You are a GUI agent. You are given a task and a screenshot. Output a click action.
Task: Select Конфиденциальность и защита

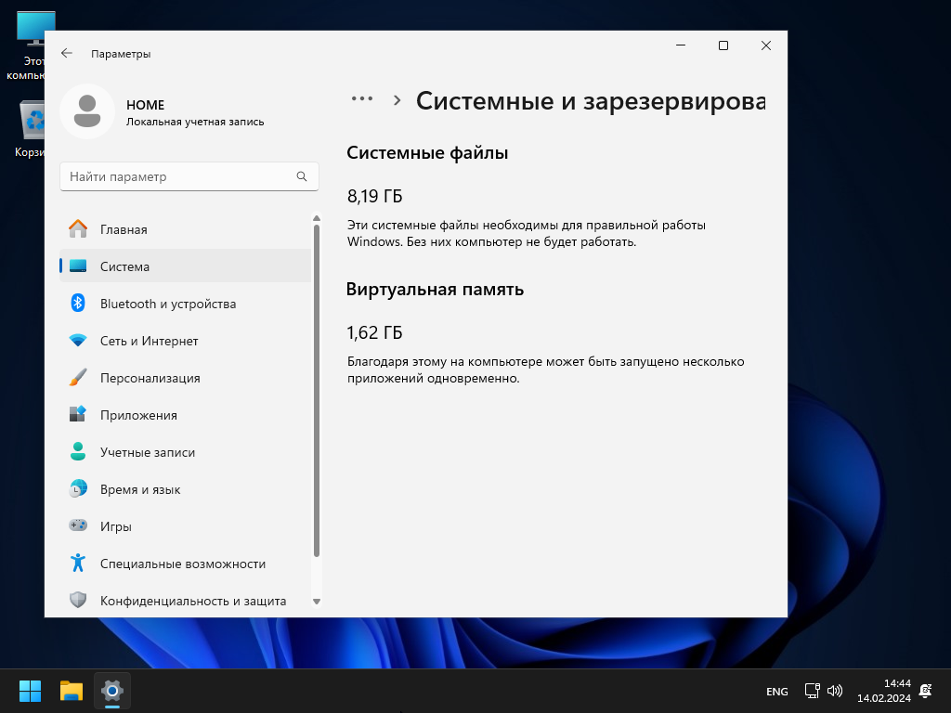(x=192, y=601)
